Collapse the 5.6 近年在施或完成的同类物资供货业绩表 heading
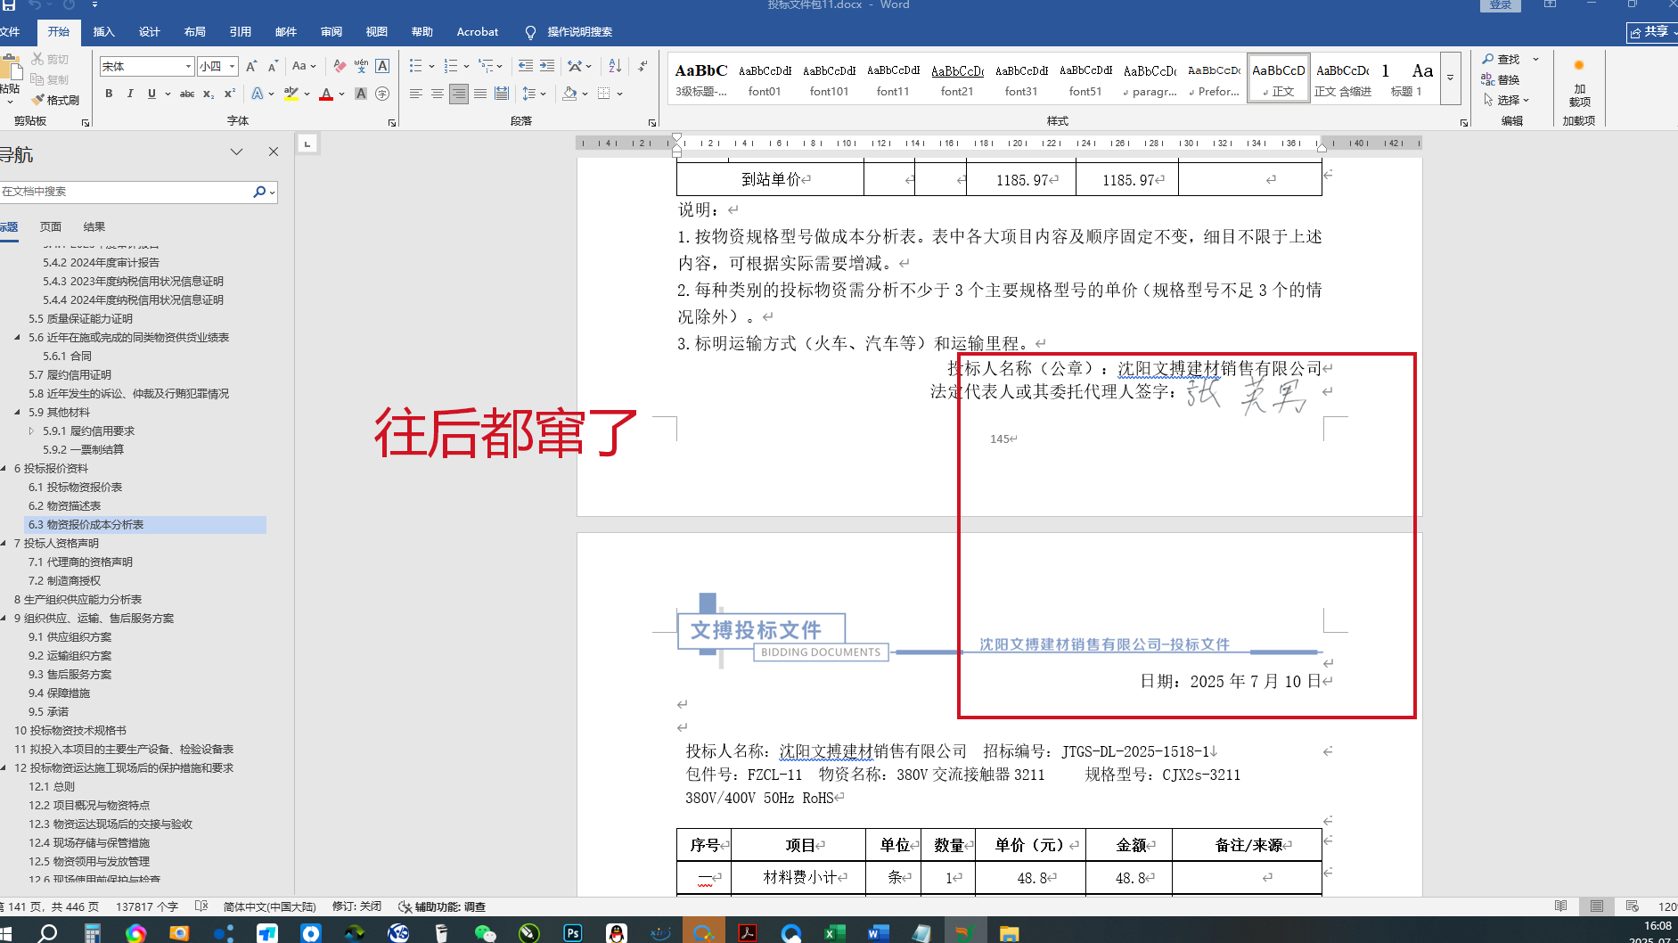1678x943 pixels. (18, 338)
